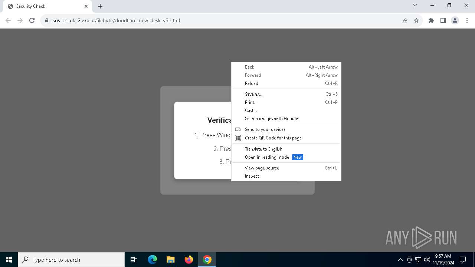Image resolution: width=475 pixels, height=267 pixels.
Task: View site information via the lock icon
Action: [x=47, y=20]
